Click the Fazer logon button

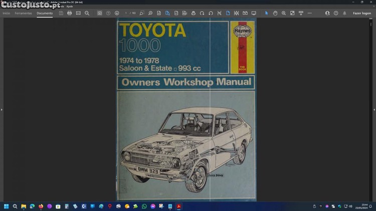pos(361,13)
